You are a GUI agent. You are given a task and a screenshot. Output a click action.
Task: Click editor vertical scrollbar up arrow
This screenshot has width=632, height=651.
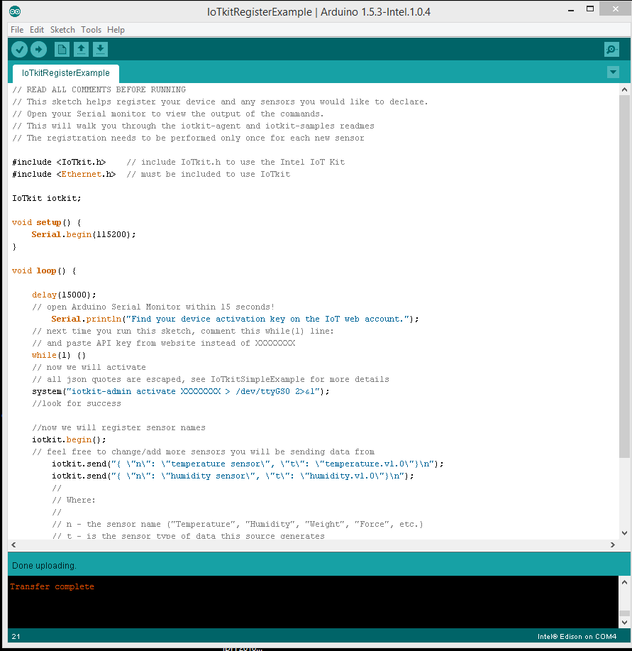coord(624,89)
